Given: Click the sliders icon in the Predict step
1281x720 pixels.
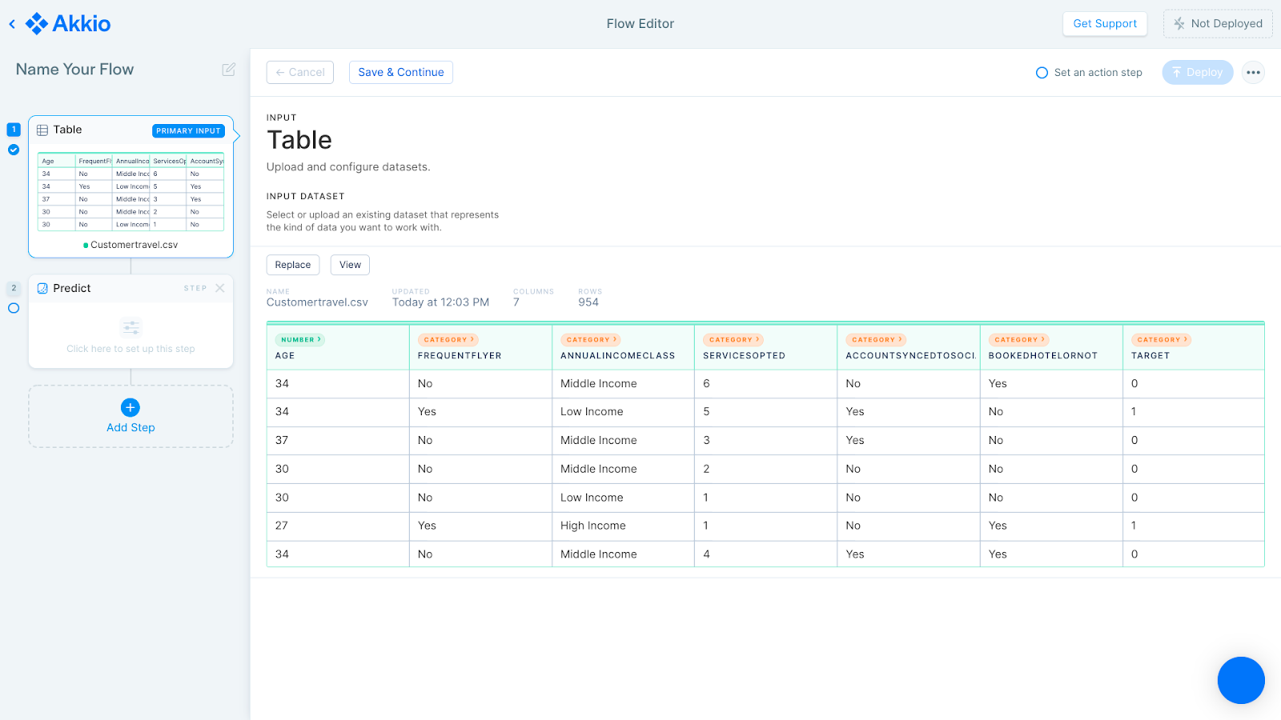Looking at the screenshot, I should (130, 326).
